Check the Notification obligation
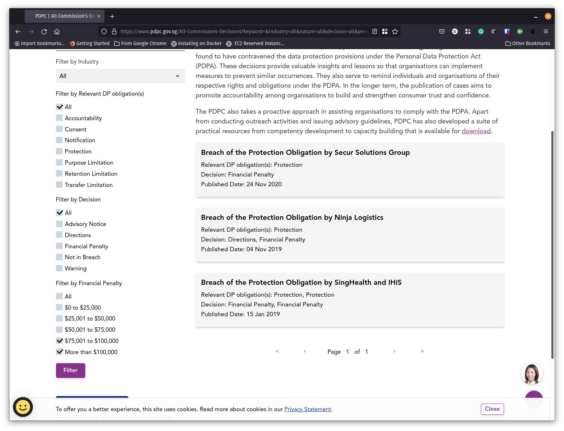 (60, 140)
